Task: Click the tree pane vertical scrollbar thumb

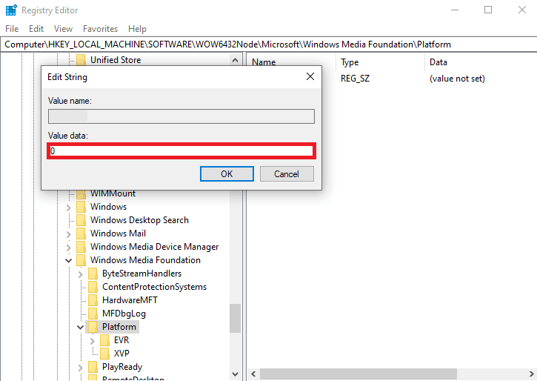Action: pos(235,319)
